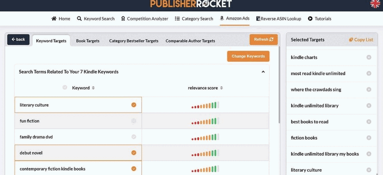Open the Competition Analyzer

pos(145,19)
